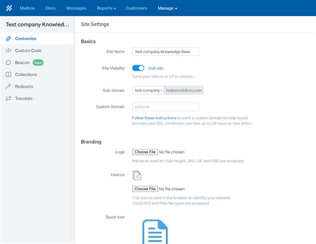Viewport: 316px width, 244px height.
Task: Click the Translate arrows icon
Action: (x=9, y=98)
